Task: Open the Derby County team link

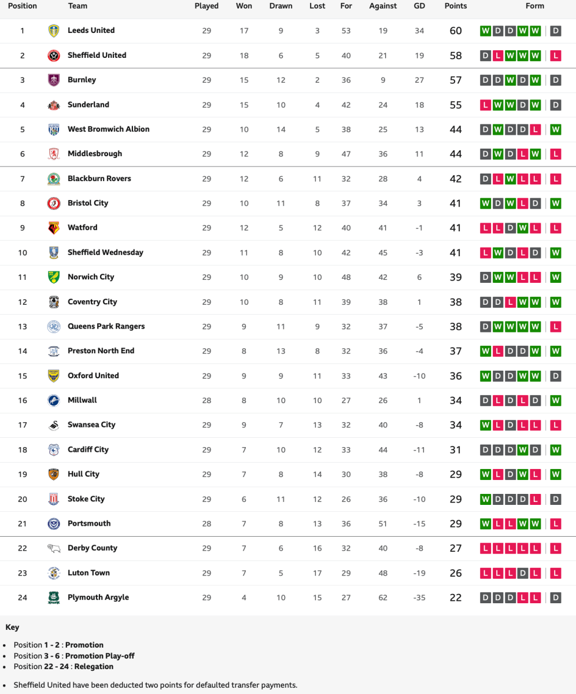Action: pos(92,548)
